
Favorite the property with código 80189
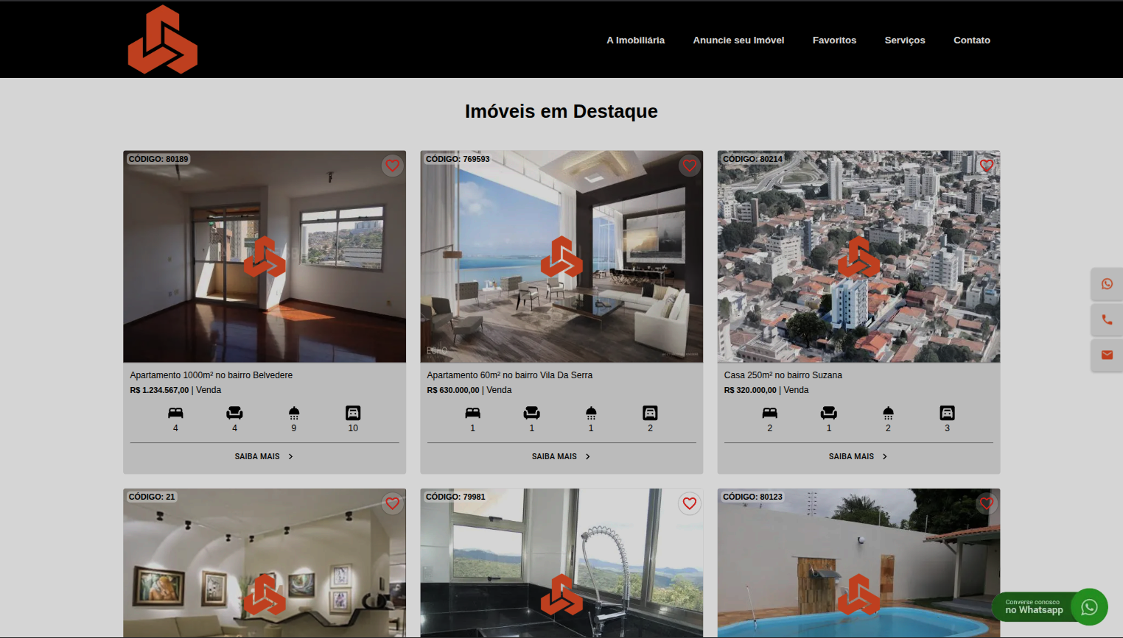pyautogui.click(x=393, y=166)
